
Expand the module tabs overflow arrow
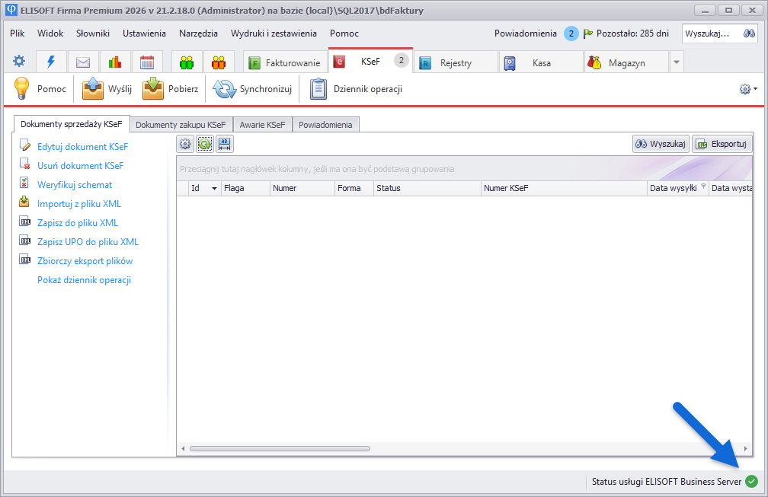677,62
